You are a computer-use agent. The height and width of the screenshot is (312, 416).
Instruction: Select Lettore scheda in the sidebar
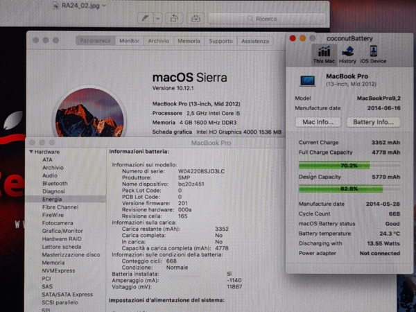pos(62,247)
